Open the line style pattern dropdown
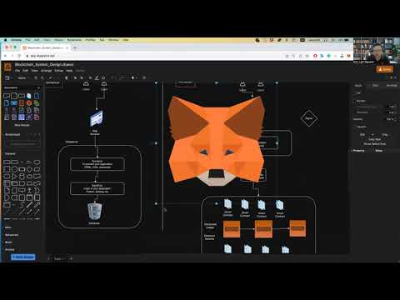This screenshot has width=400, height=300. 369,107
